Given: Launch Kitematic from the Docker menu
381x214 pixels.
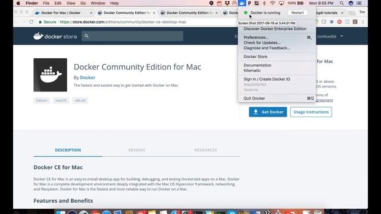Looking at the screenshot, I should [x=252, y=71].
